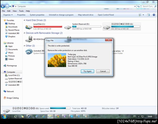Select Local Disk (C:) drive icon
Screen dimensions: 158x124
pos(29,27)
